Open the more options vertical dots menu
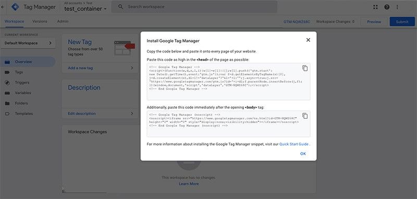 [x=397, y=7]
